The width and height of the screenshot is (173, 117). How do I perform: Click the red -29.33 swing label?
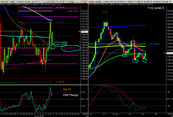pos(131,64)
